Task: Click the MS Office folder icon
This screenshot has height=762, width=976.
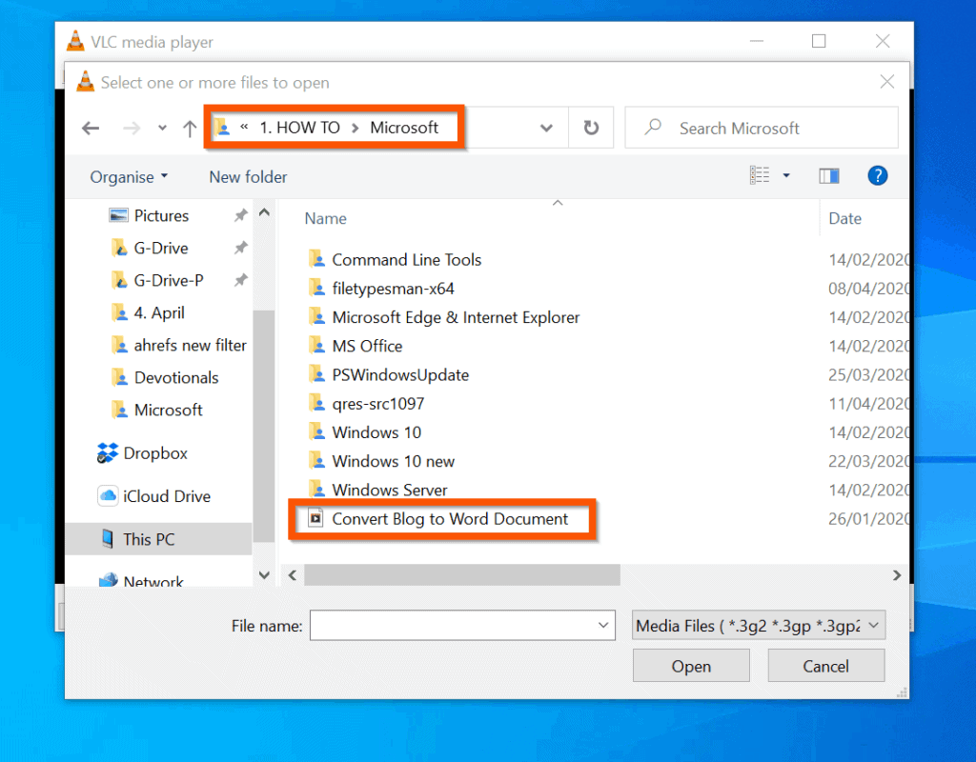Action: [x=316, y=345]
